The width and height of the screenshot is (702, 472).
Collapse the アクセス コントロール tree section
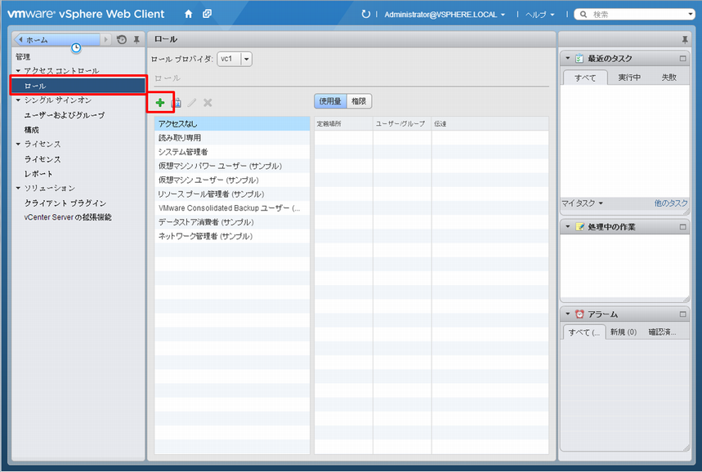point(19,71)
